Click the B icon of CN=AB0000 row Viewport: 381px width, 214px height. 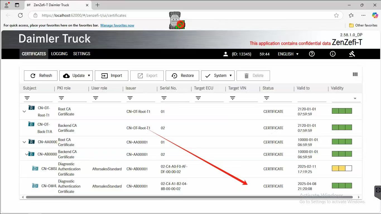(x=31, y=154)
